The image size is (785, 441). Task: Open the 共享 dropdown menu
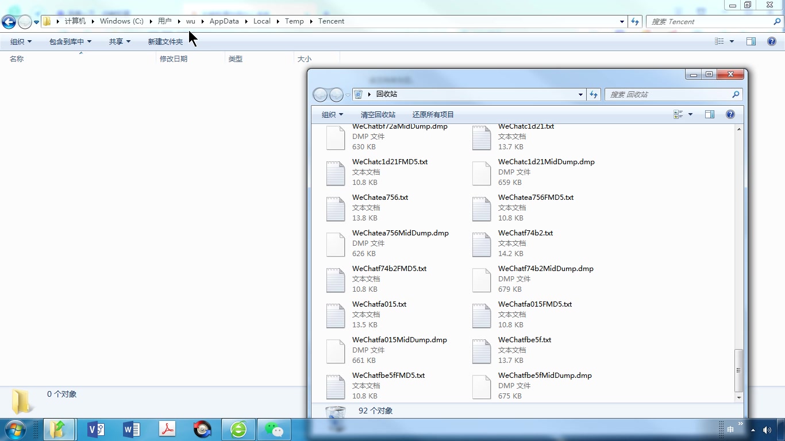pyautogui.click(x=120, y=41)
